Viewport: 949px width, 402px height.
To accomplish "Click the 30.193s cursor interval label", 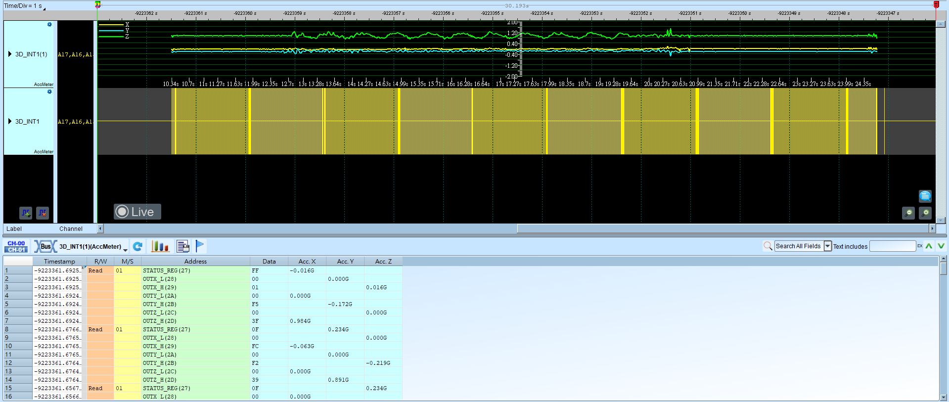I will pyautogui.click(x=517, y=5).
